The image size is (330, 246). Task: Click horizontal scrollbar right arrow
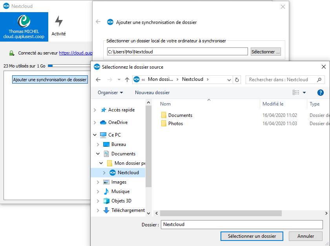326,213
